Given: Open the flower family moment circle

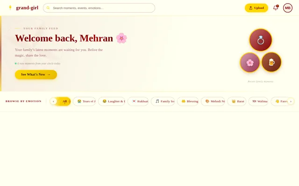Looking at the screenshot, I should pos(250,62).
